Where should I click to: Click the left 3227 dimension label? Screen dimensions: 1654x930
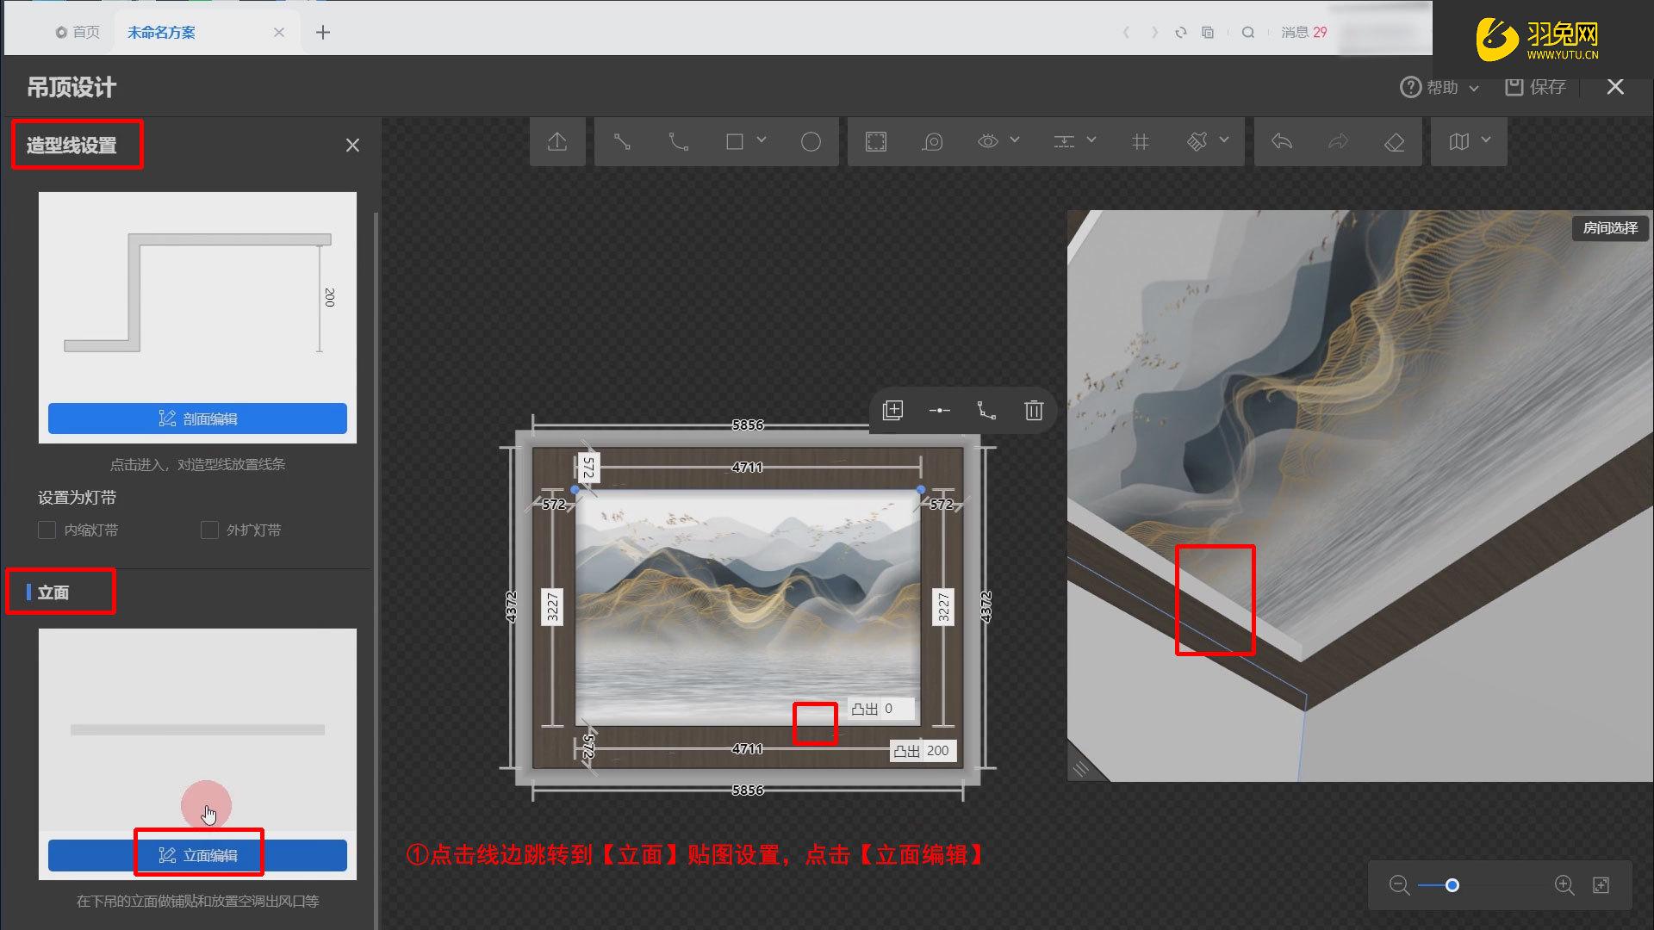tap(552, 607)
